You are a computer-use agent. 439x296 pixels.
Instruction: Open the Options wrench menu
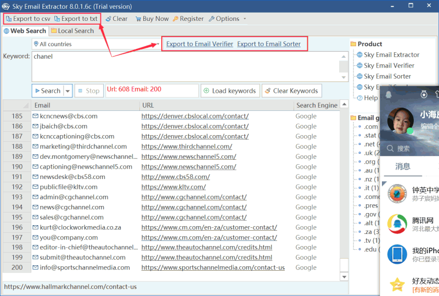pos(212,19)
